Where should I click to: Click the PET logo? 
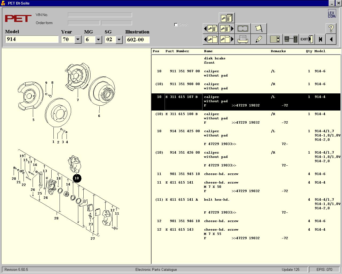click(x=18, y=18)
